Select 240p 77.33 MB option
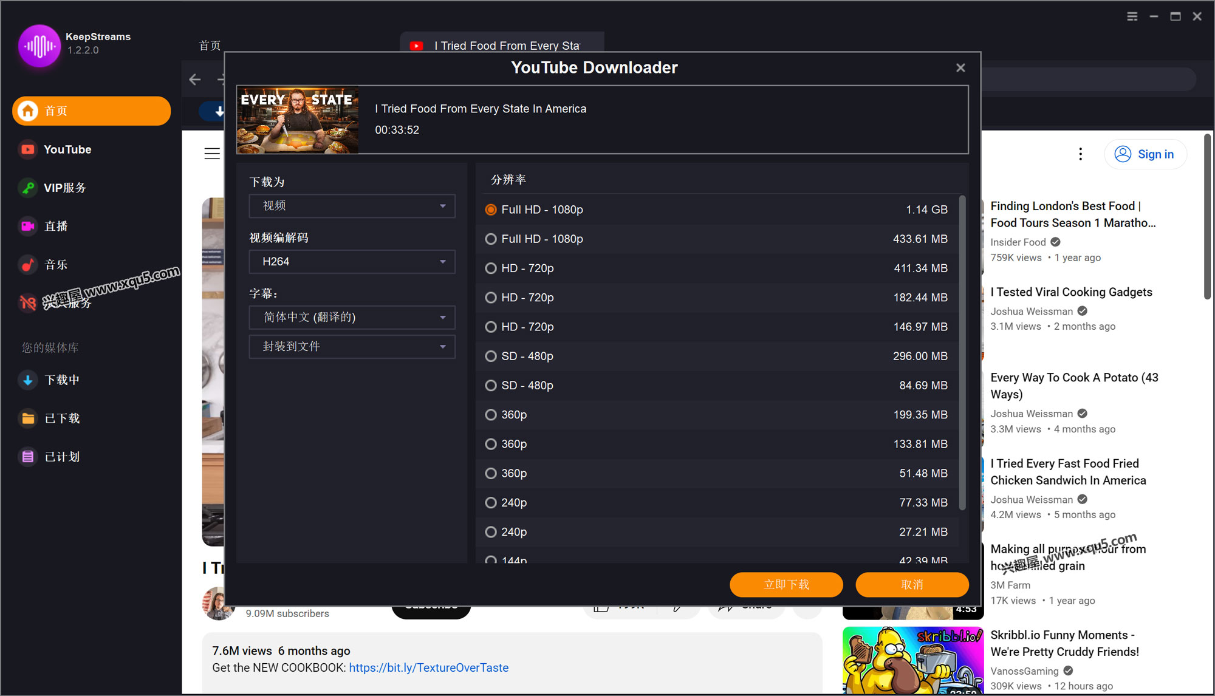Image resolution: width=1215 pixels, height=696 pixels. pyautogui.click(x=717, y=503)
